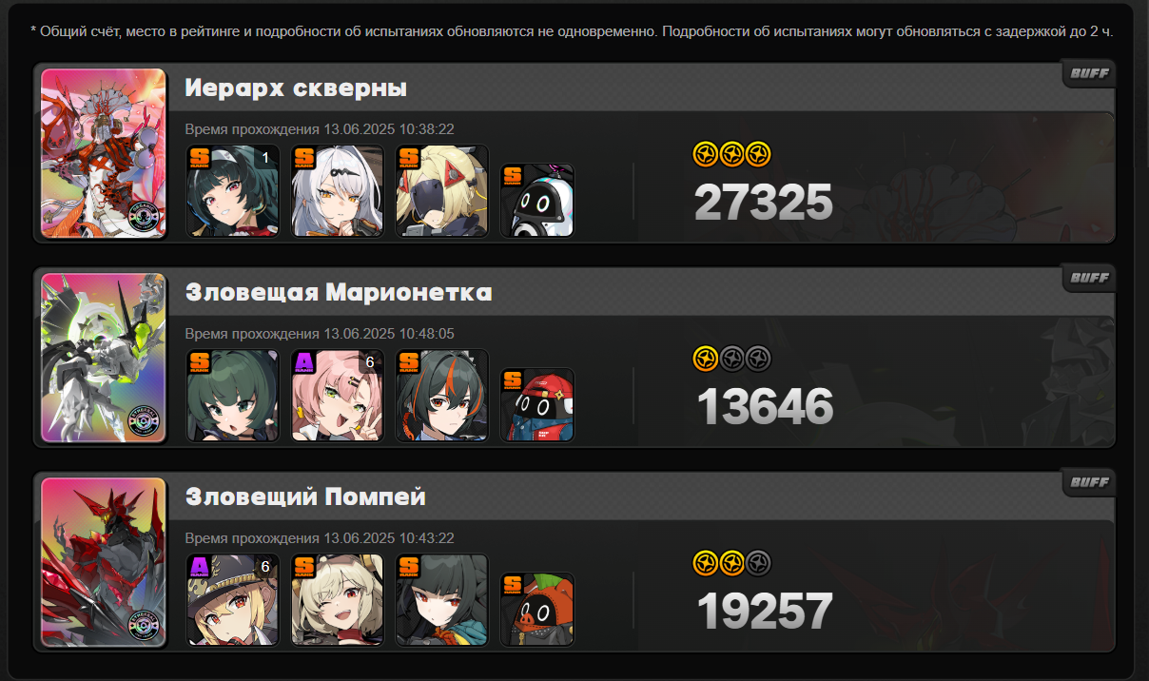
Task: Open the BUFF tag on Зловещий Помпей
Action: coord(1089,482)
